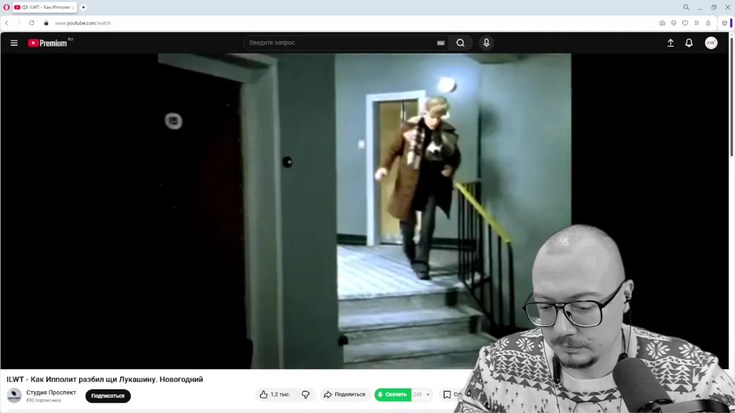Open Opera tab search magnifier
The image size is (735, 413).
pyautogui.click(x=686, y=7)
